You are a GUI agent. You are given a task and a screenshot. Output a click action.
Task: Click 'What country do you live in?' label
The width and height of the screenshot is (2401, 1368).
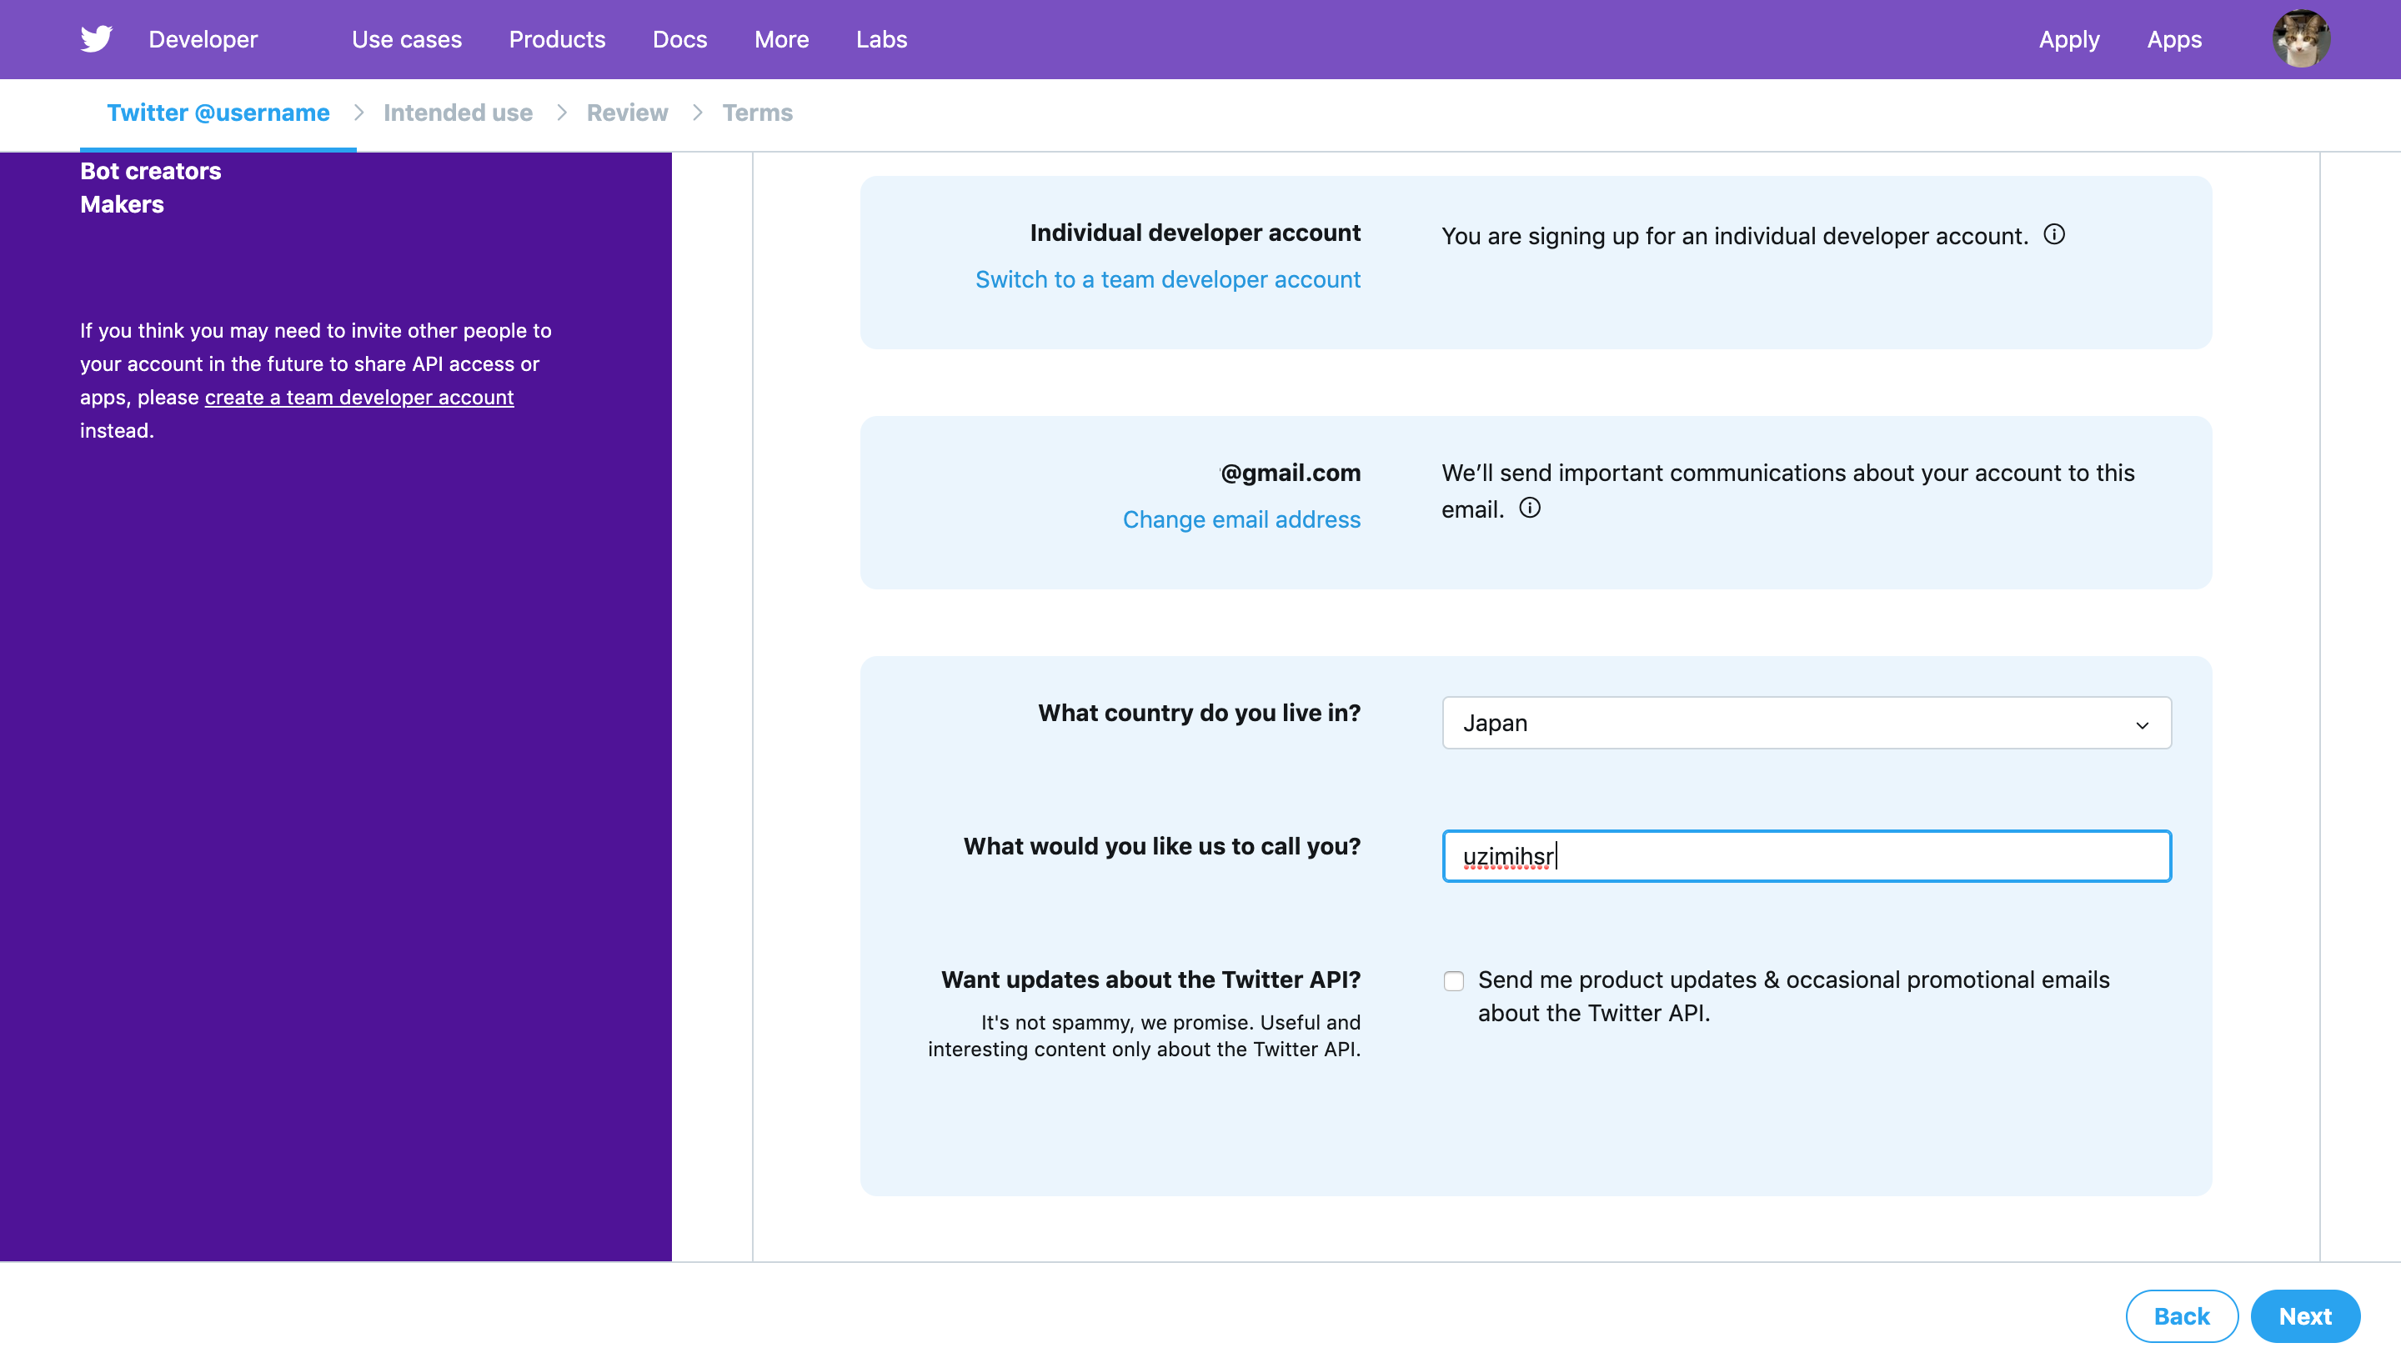[1199, 712]
